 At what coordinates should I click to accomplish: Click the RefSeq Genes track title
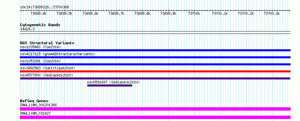(x=34, y=101)
